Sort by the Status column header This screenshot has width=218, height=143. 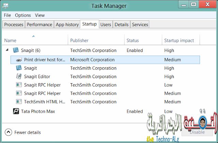(x=143, y=40)
